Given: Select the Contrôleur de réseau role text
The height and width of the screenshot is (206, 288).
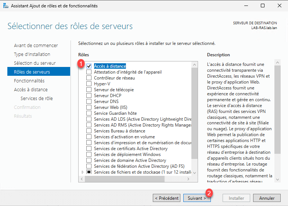Looking at the screenshot, I should tap(114, 78).
